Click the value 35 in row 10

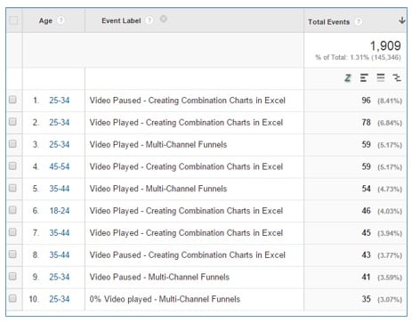point(366,299)
